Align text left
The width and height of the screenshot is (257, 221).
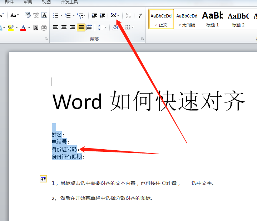tap(56, 27)
